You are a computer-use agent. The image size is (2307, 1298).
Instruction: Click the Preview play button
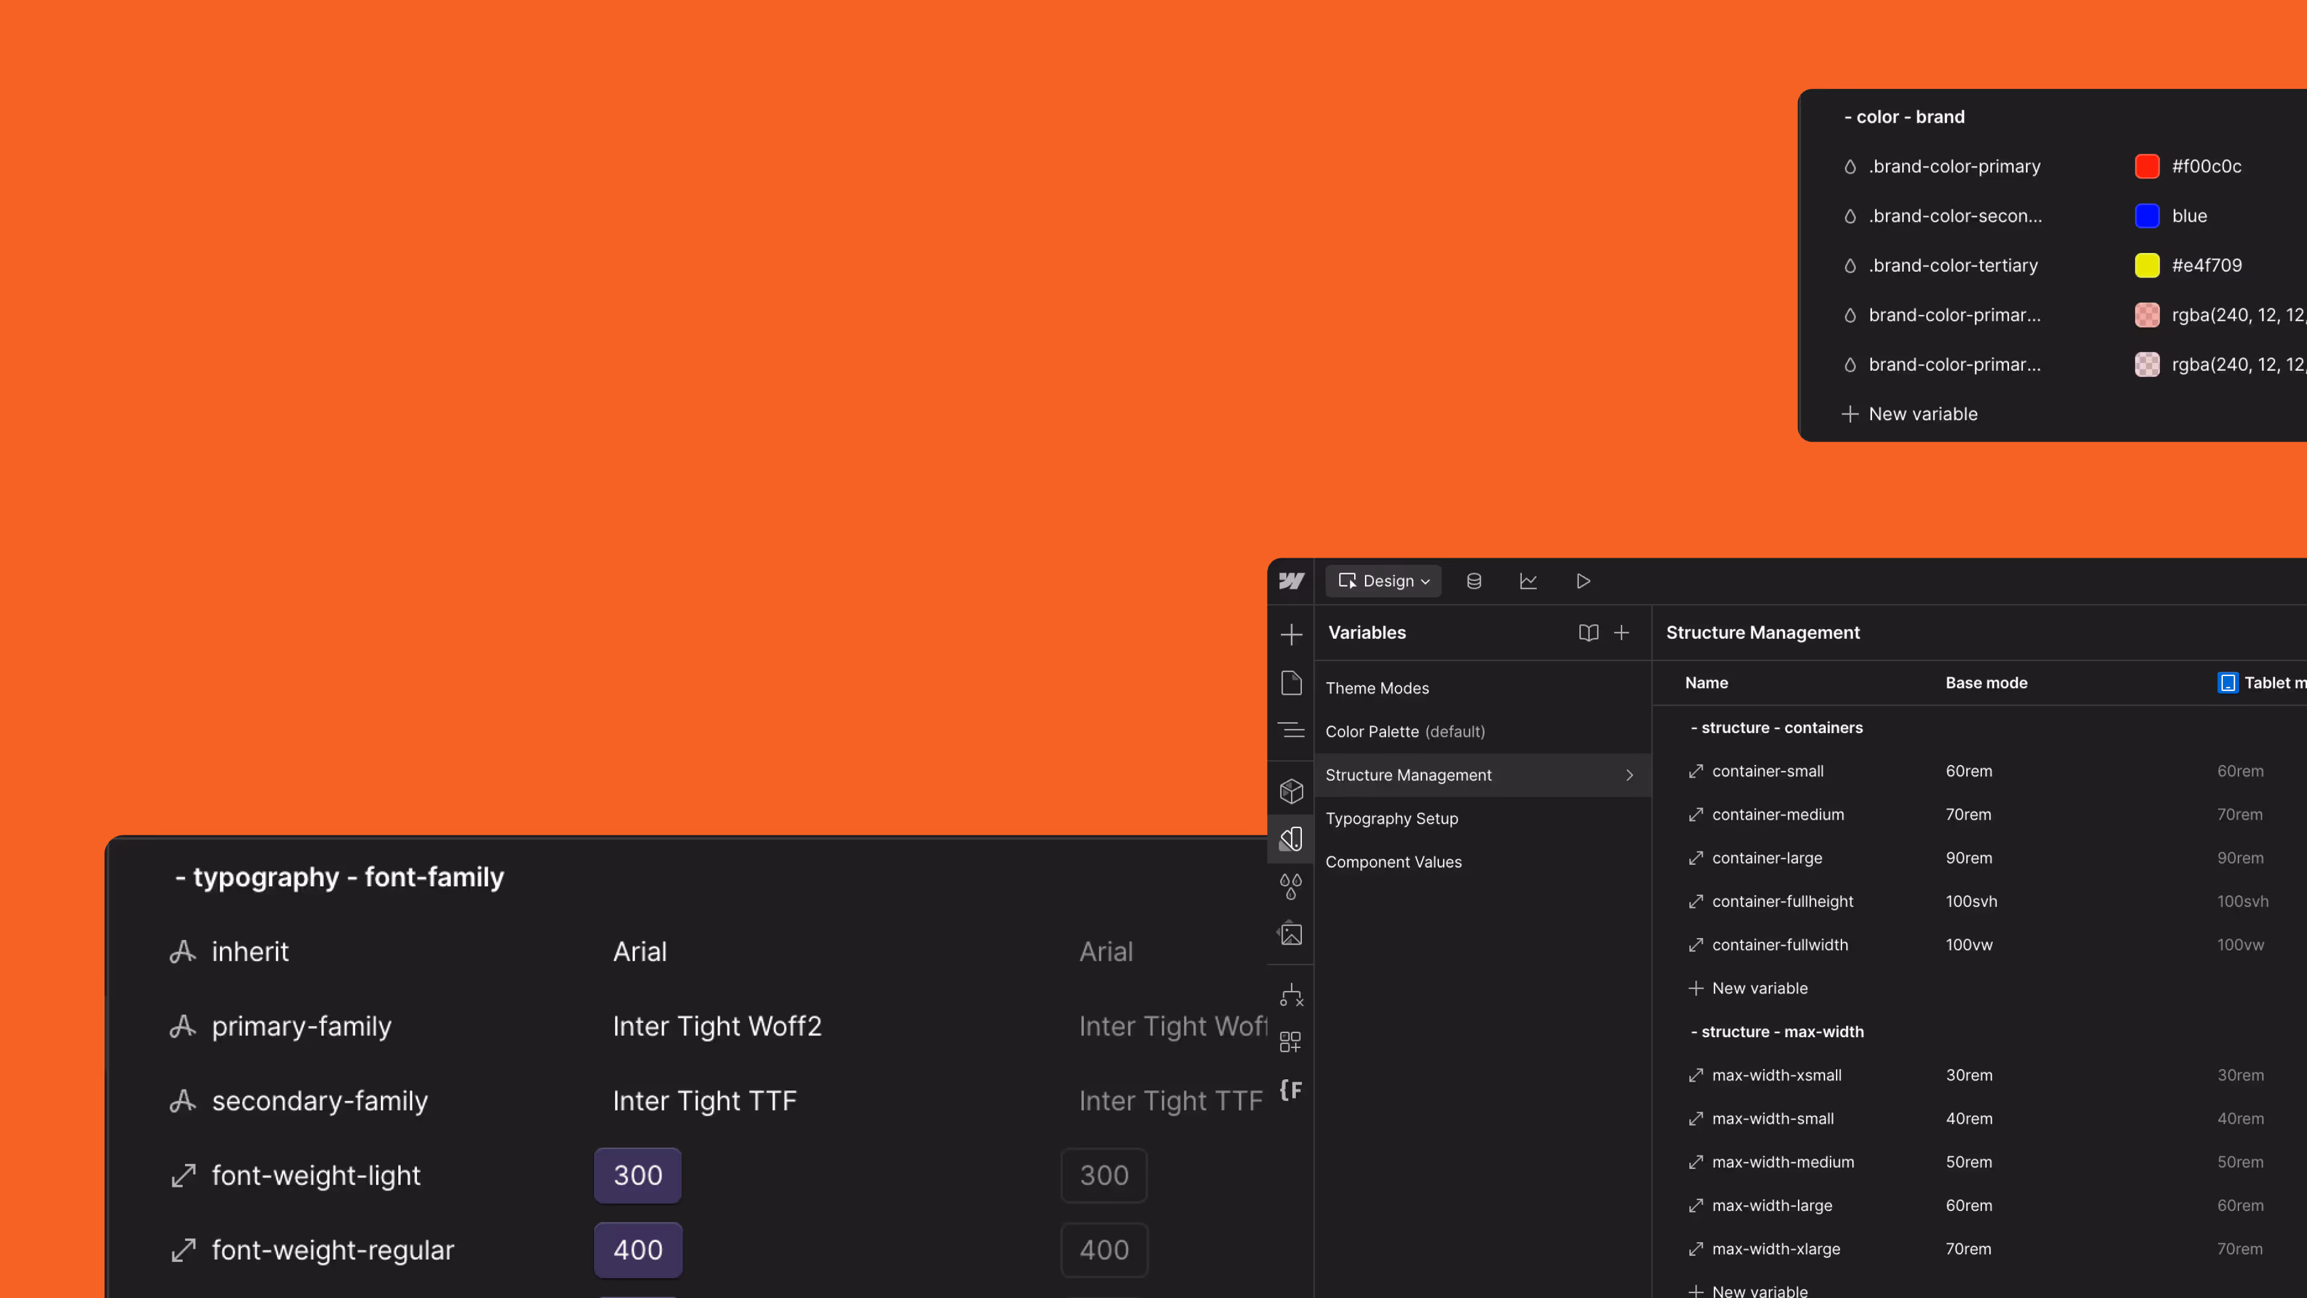(1582, 581)
